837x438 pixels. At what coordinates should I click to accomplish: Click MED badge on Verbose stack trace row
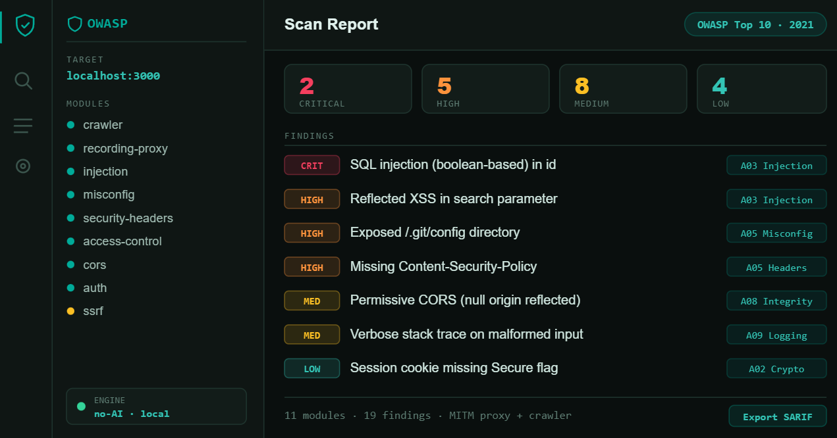312,335
